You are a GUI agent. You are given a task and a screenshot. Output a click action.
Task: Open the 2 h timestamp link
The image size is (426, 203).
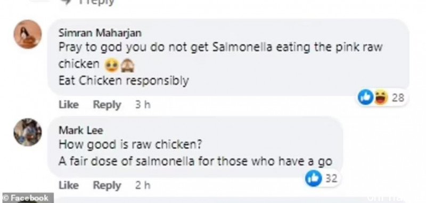pyautogui.click(x=143, y=185)
